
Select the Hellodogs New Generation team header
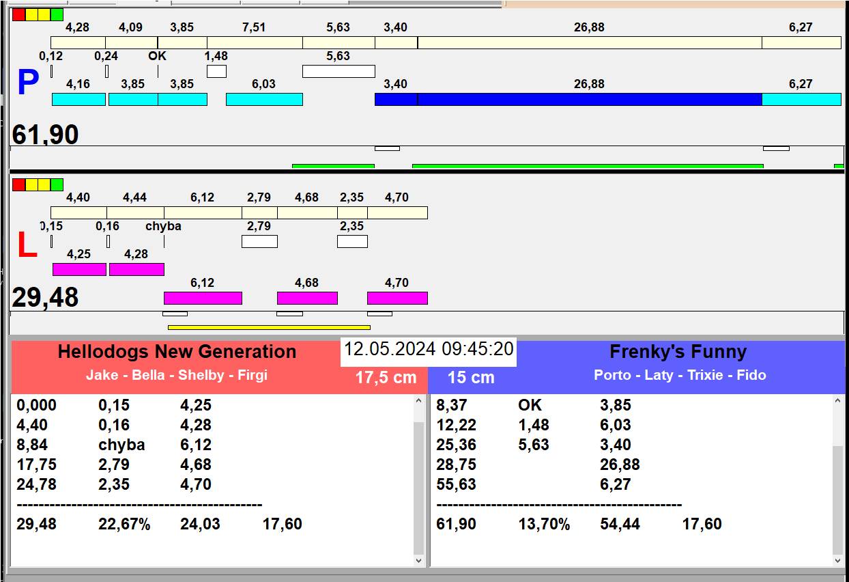coord(177,352)
